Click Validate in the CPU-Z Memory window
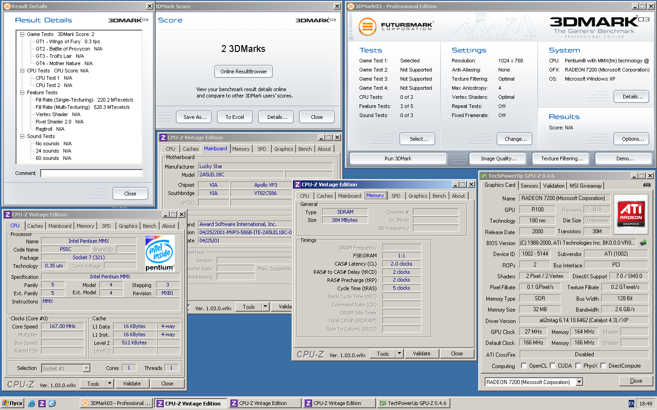The image size is (657, 410). click(422, 354)
